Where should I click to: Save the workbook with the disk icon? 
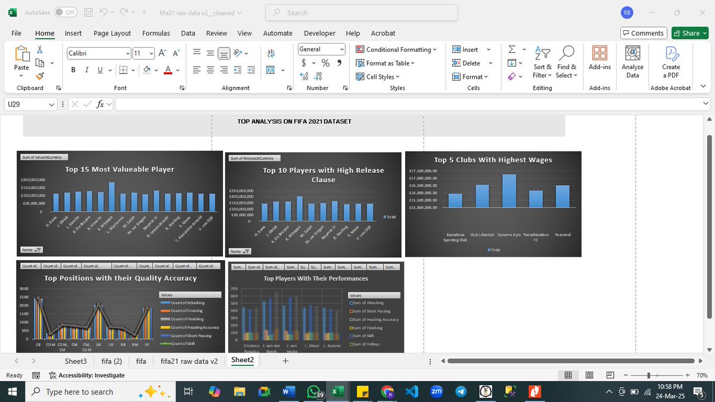pyautogui.click(x=88, y=13)
